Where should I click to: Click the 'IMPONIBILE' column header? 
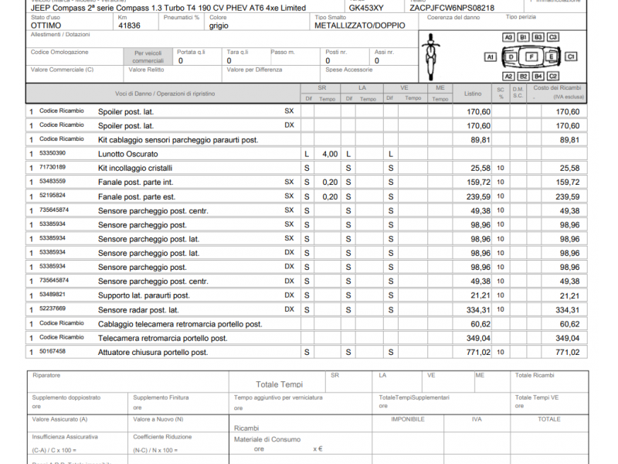tap(408, 419)
